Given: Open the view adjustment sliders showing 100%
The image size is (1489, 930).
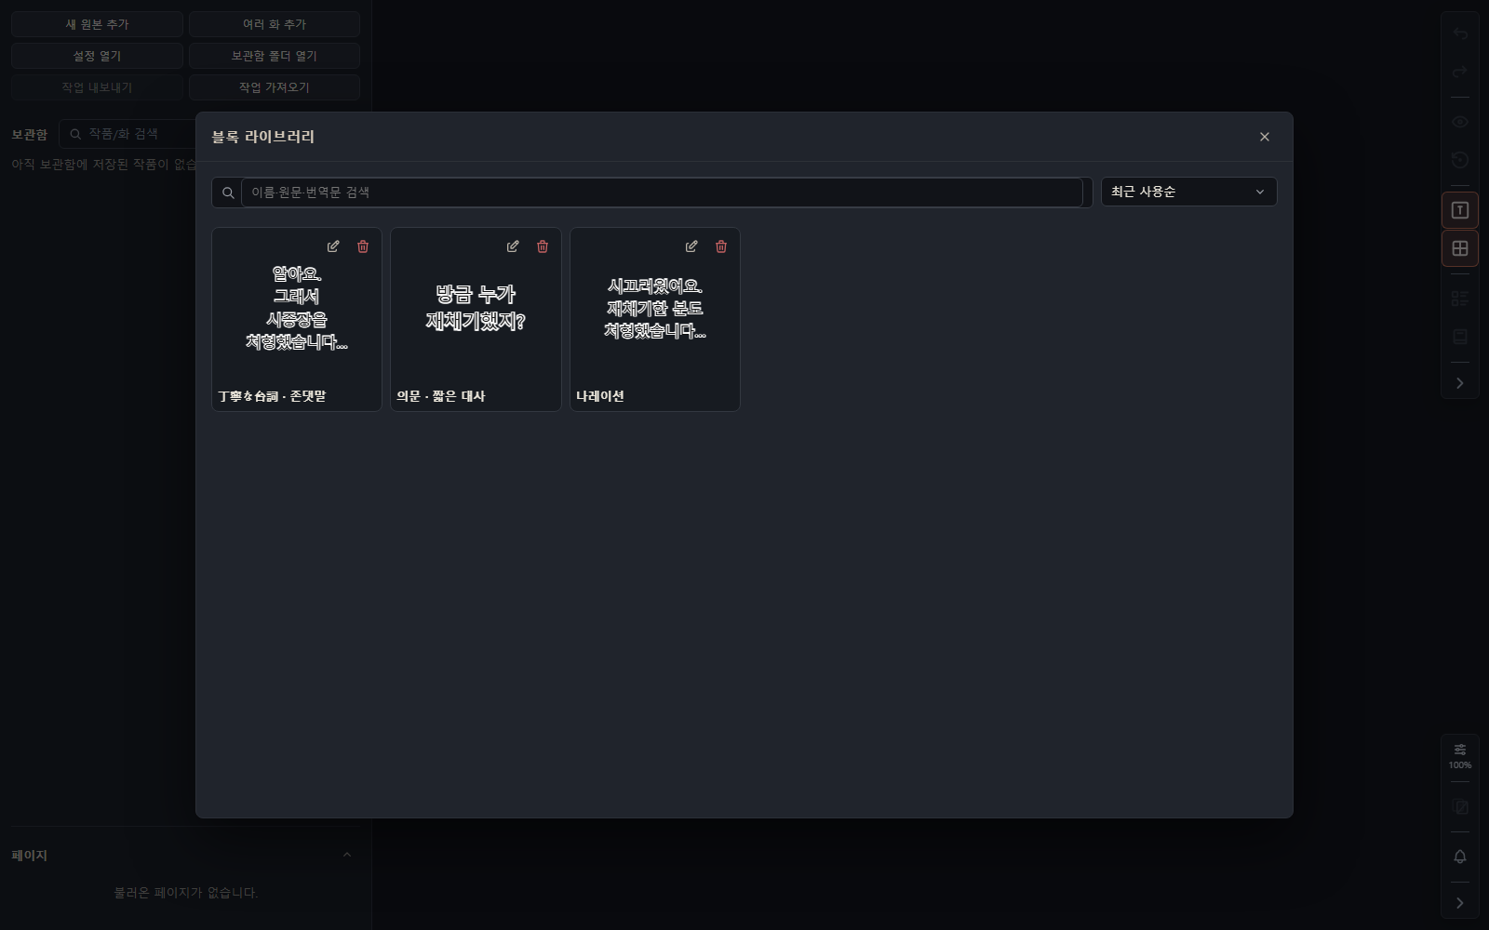Looking at the screenshot, I should [1460, 756].
